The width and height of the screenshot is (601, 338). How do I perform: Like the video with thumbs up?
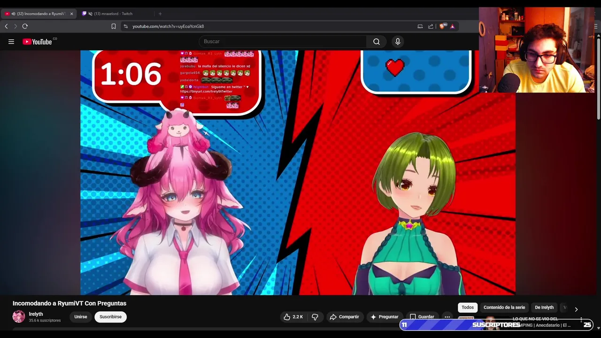[293, 317]
